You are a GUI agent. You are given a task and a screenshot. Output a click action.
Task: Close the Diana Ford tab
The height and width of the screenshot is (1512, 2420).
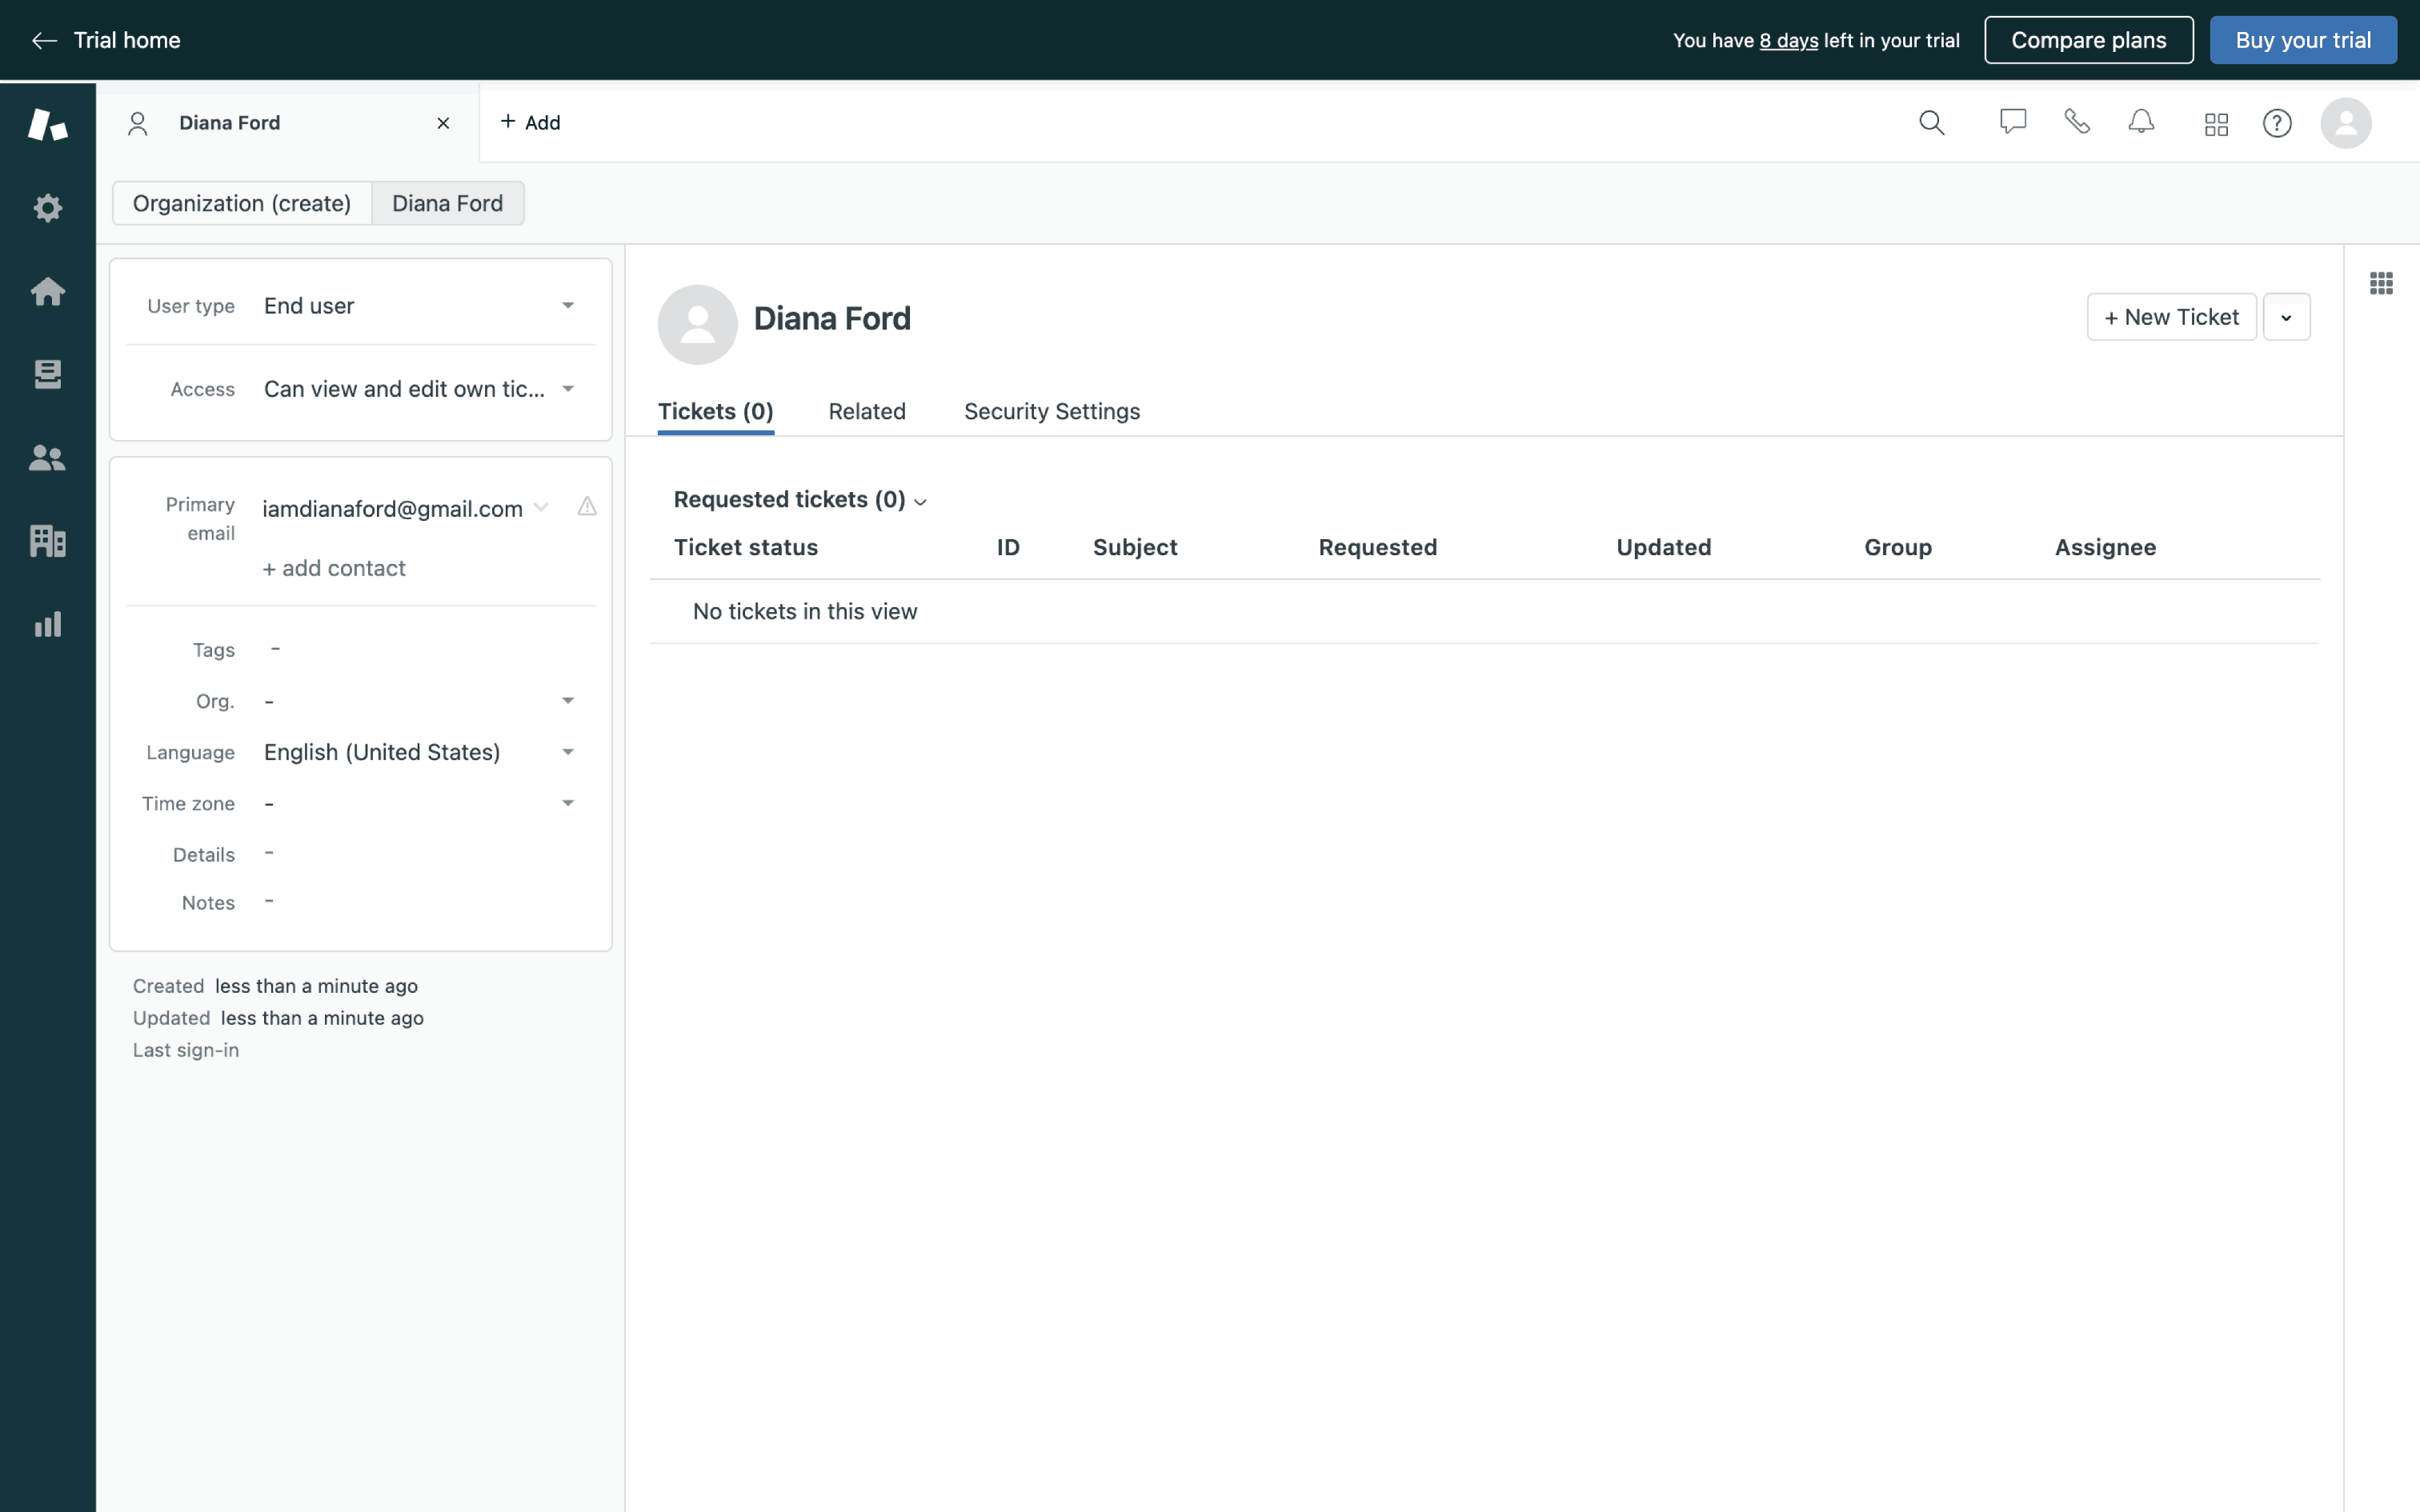[443, 123]
